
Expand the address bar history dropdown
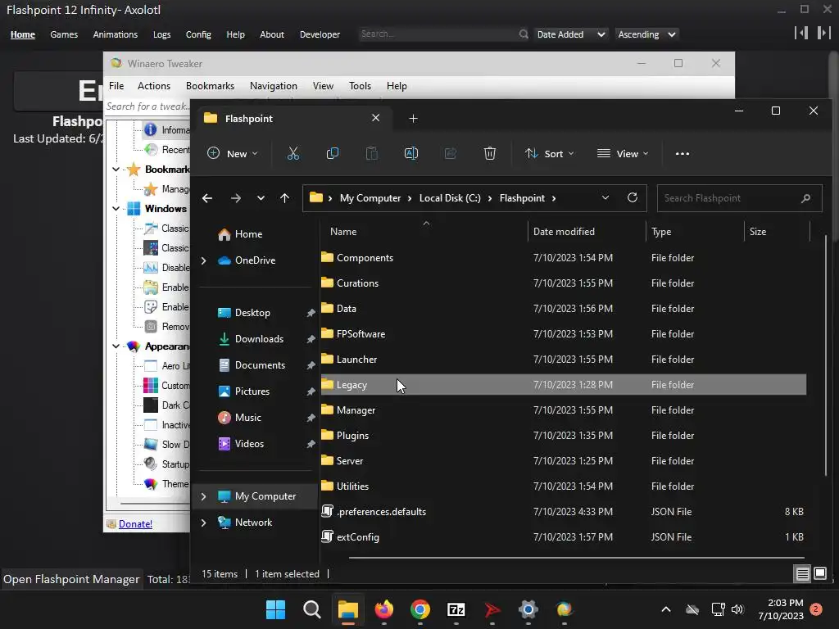click(605, 198)
